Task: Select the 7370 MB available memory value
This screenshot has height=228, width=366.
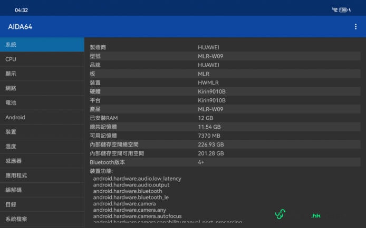Action: (209, 136)
